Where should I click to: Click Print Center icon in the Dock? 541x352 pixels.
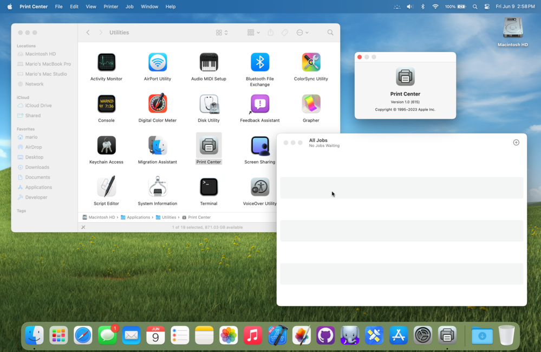(447, 335)
